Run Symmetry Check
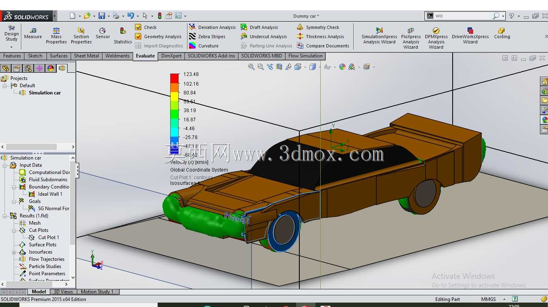The image size is (548, 307). pyautogui.click(x=318, y=27)
